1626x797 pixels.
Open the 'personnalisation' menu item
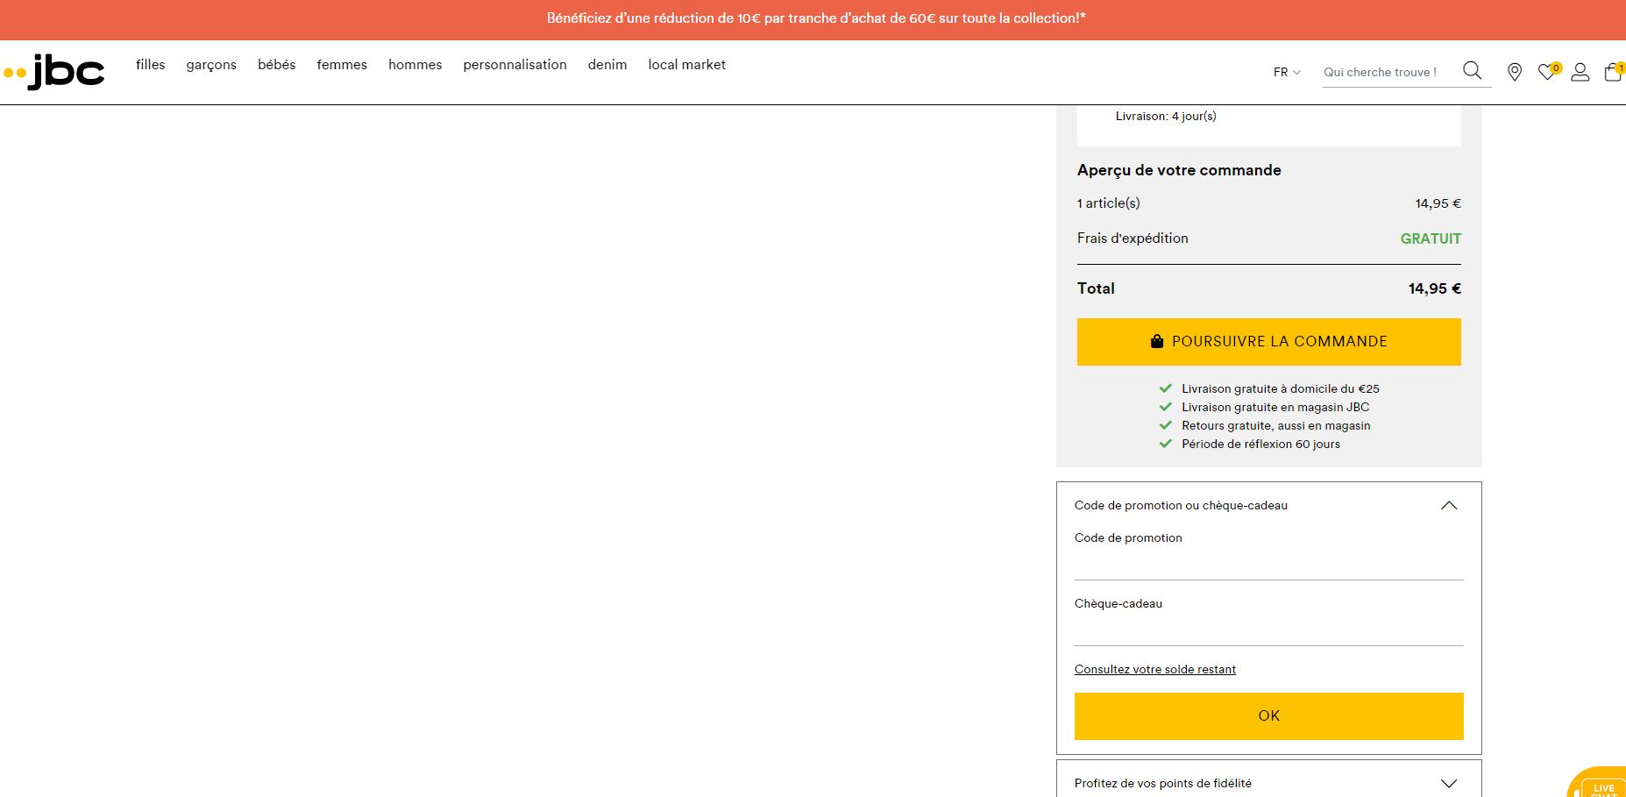click(515, 64)
